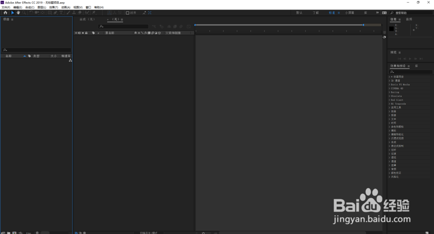The width and height of the screenshot is (434, 234).
Task: Click the fx effects switch column header
Action: (x=145, y=33)
